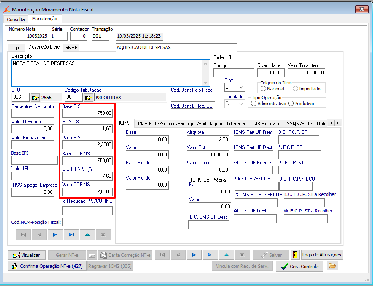Click Confirma Operação NF-e (427) button
Image resolution: width=373 pixels, height=286 pixels.
47,266
